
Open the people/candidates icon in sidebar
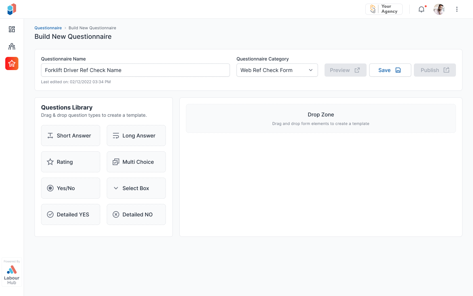pyautogui.click(x=12, y=46)
